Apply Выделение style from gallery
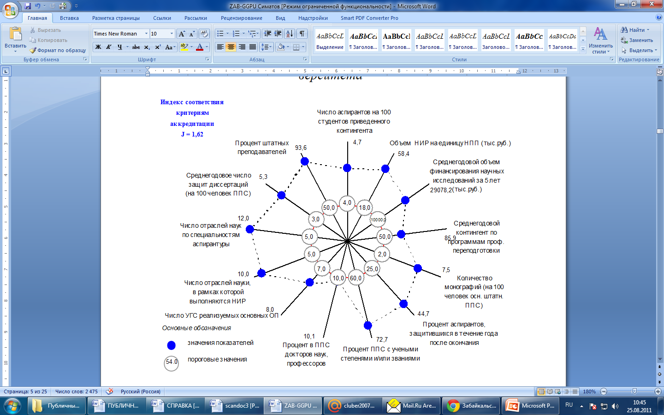Screen dimensions: 664x415 (330, 40)
